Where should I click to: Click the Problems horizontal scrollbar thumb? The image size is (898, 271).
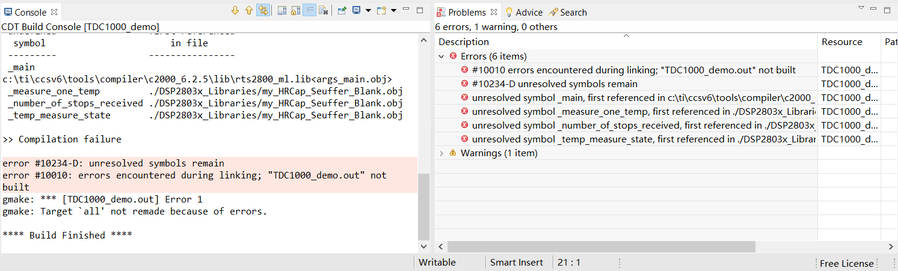pos(601,247)
